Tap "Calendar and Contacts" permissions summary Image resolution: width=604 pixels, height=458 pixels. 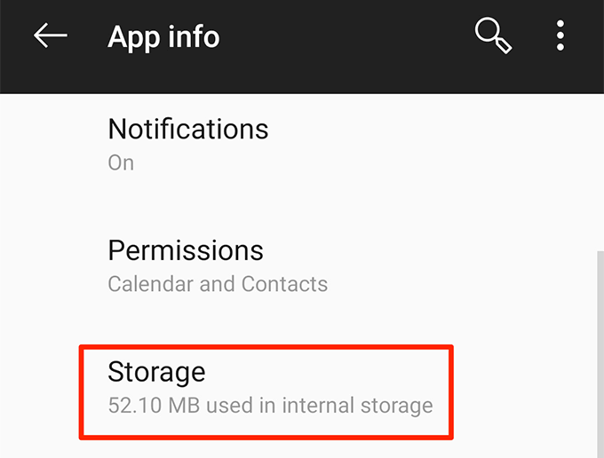pos(218,285)
